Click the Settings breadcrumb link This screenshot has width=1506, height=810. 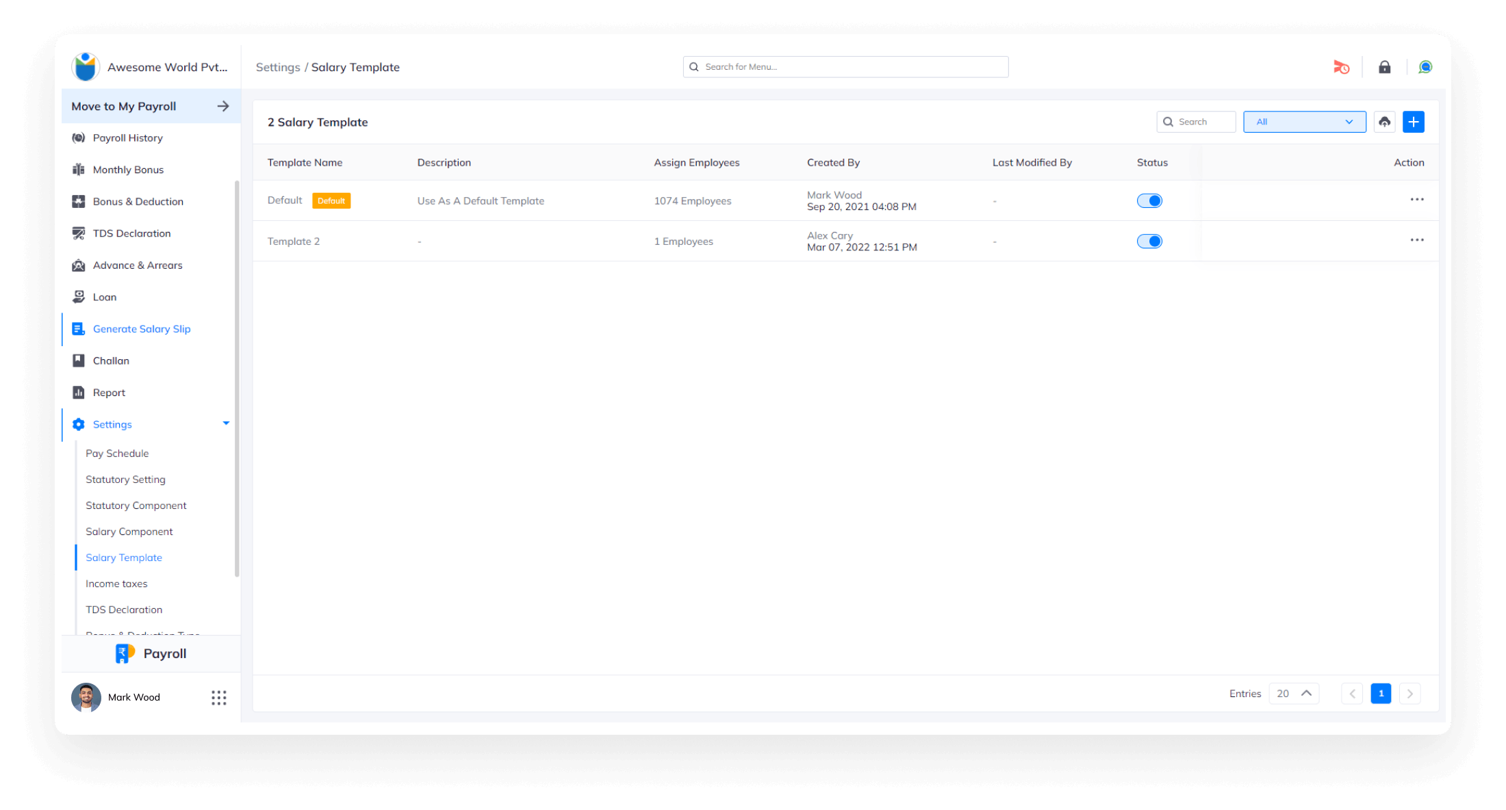(278, 67)
